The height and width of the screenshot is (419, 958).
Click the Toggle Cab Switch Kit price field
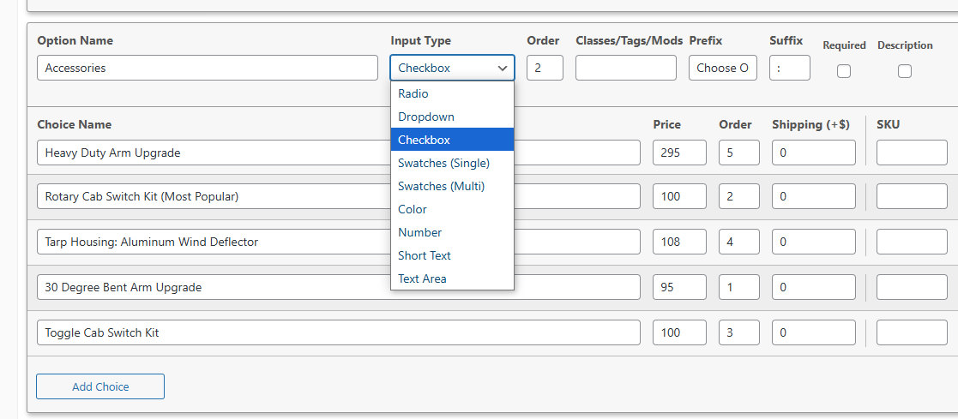679,332
